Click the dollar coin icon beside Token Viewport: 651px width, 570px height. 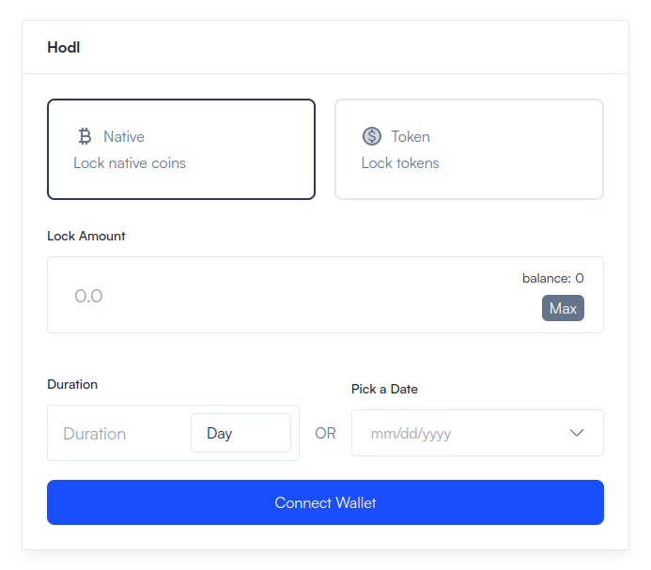[372, 136]
